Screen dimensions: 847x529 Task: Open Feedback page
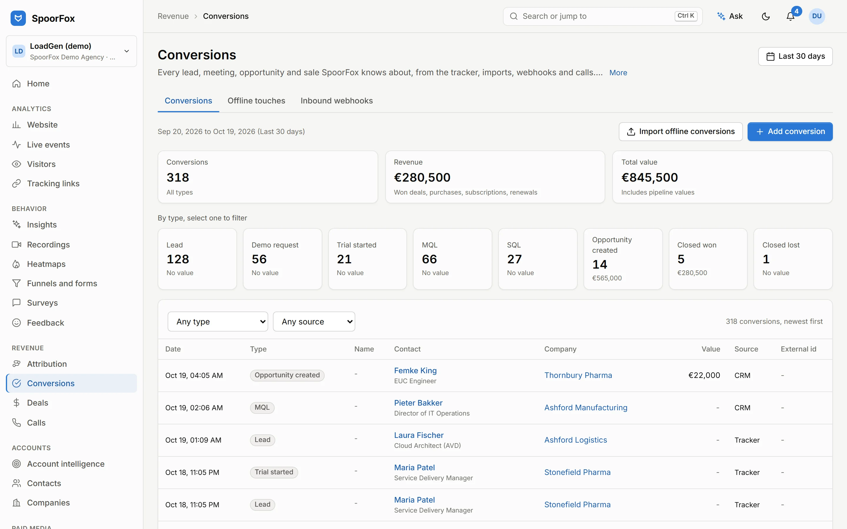click(x=71, y=323)
